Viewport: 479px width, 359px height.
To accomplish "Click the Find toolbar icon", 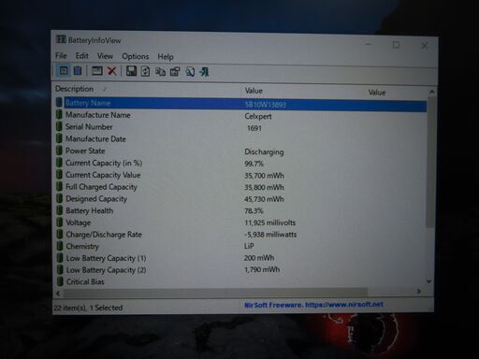I will [190, 72].
